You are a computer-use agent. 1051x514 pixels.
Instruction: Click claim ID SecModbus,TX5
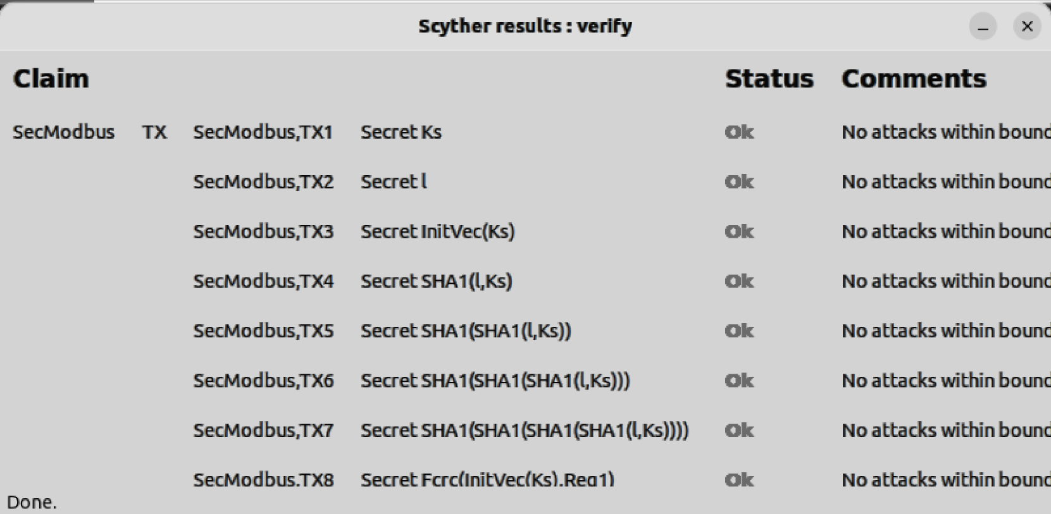point(263,331)
